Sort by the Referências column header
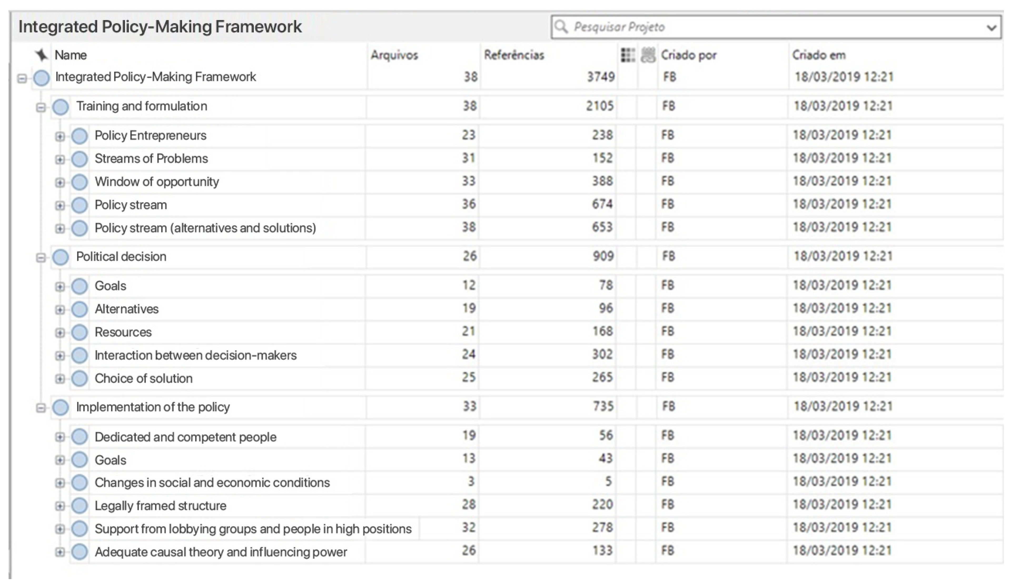1015x587 pixels. 514,55
